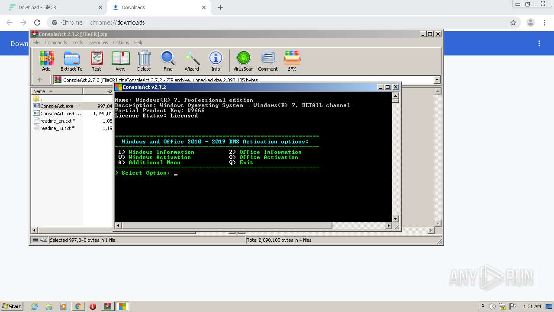The height and width of the screenshot is (312, 554).
Task: Click WinRAR file list scroll-left arrow
Action: click(x=35, y=230)
